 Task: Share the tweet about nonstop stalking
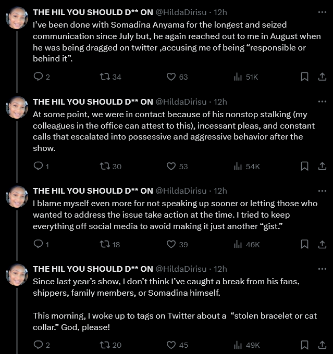coord(322,166)
